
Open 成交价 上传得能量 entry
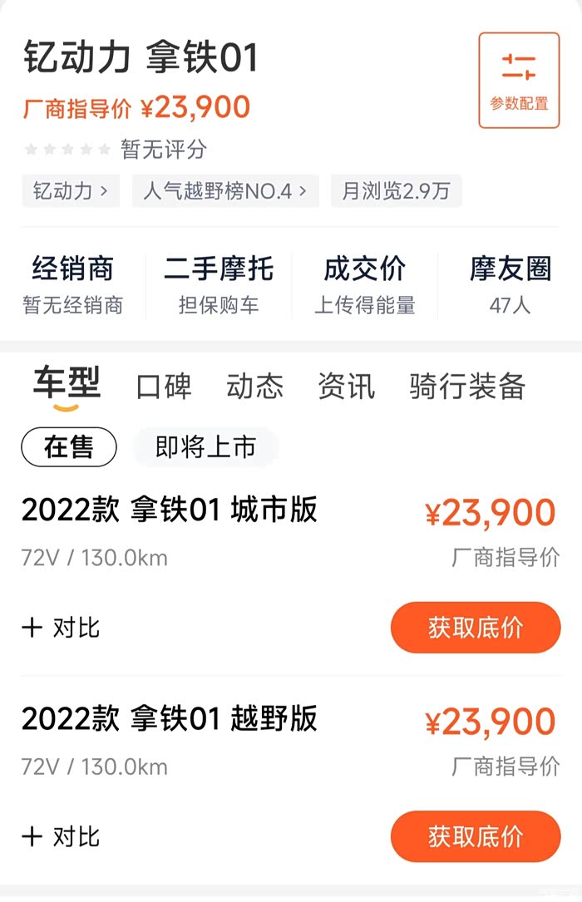(x=365, y=284)
